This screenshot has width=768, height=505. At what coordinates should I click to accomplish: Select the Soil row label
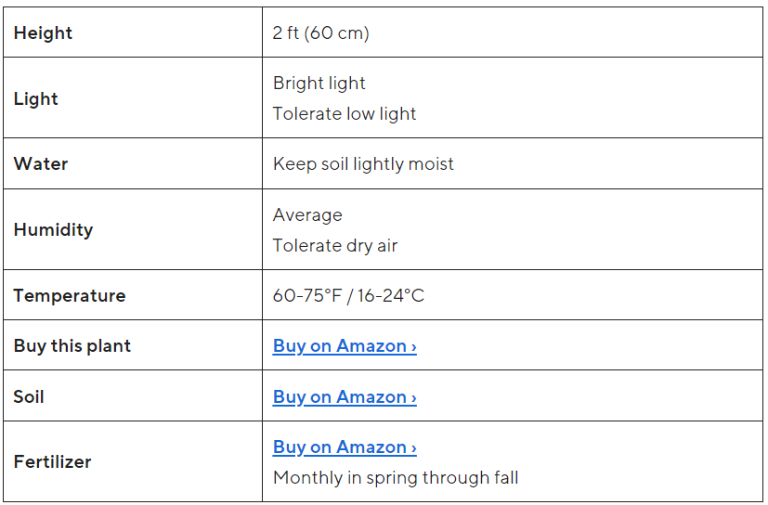click(29, 397)
